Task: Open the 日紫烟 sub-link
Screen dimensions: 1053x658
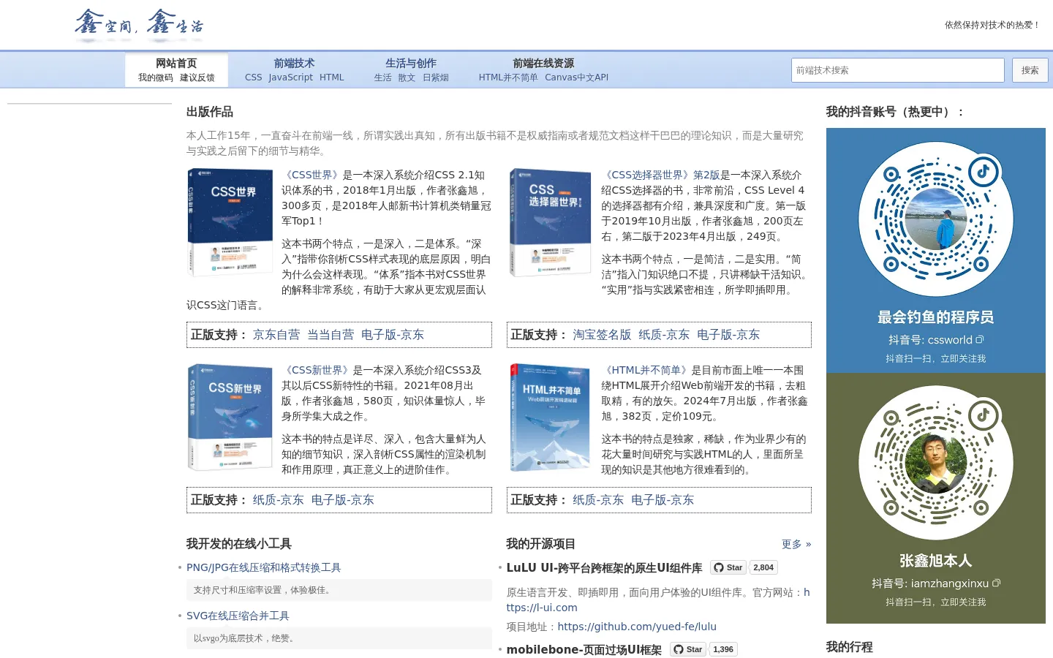Action: (x=436, y=77)
